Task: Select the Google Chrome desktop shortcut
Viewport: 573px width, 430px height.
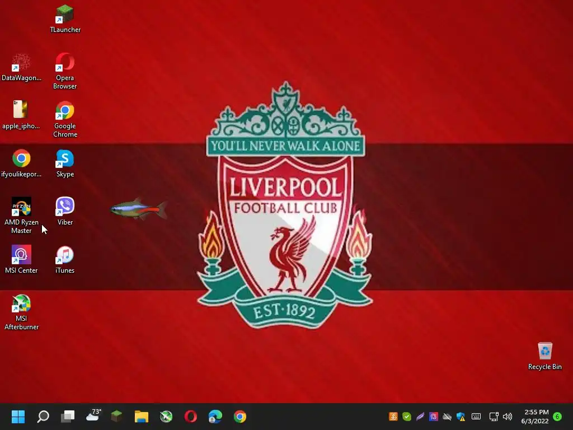Action: coord(65,119)
